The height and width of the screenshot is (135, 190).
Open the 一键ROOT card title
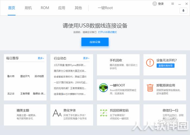(x=117, y=85)
